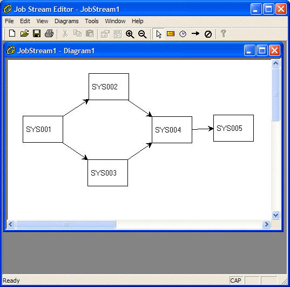This screenshot has width=290, height=287.
Task: Print the diagram using the printer icon
Action: (49, 34)
